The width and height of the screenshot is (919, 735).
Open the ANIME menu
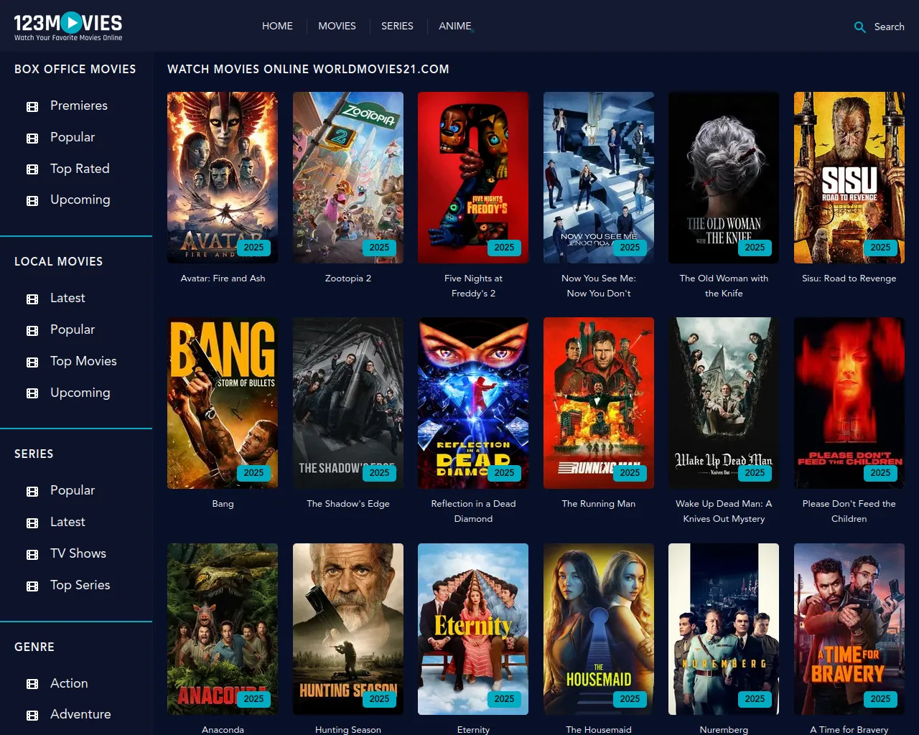tap(455, 26)
